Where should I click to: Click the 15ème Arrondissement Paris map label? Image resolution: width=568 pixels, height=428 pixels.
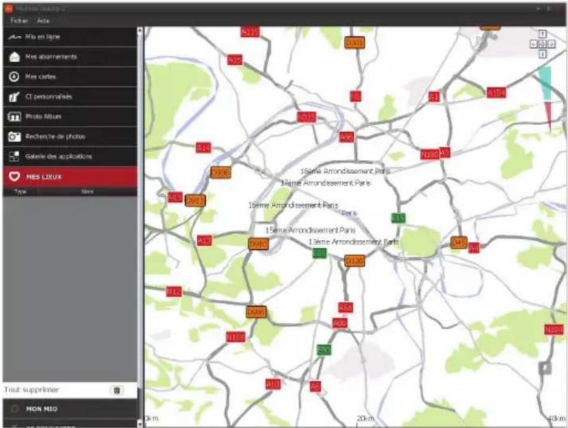310,230
